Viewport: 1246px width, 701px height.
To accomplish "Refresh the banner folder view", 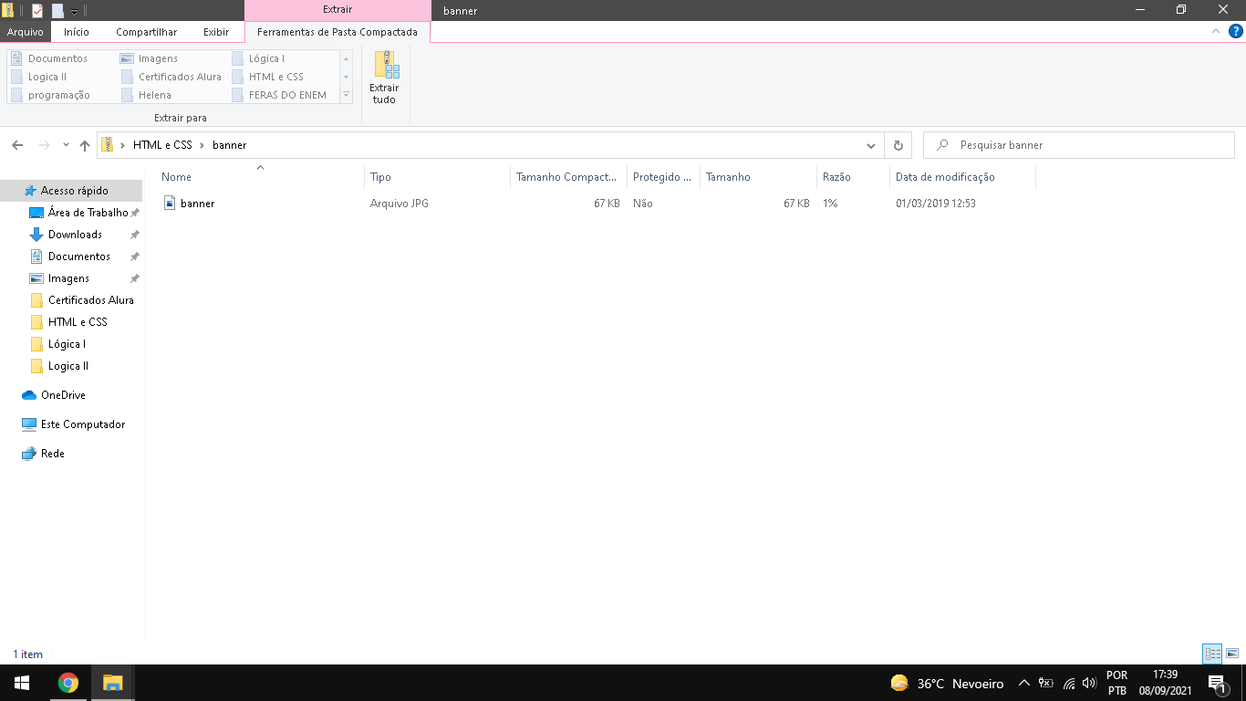I will [x=898, y=145].
